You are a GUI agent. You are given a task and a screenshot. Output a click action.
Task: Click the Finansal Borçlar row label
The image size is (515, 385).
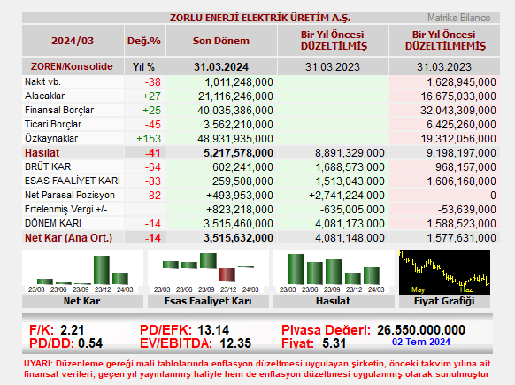pos(59,110)
